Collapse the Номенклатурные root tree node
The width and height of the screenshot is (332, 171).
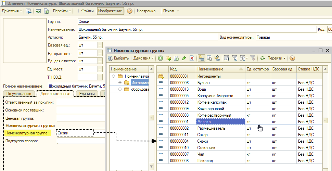pyautogui.click(x=113, y=76)
